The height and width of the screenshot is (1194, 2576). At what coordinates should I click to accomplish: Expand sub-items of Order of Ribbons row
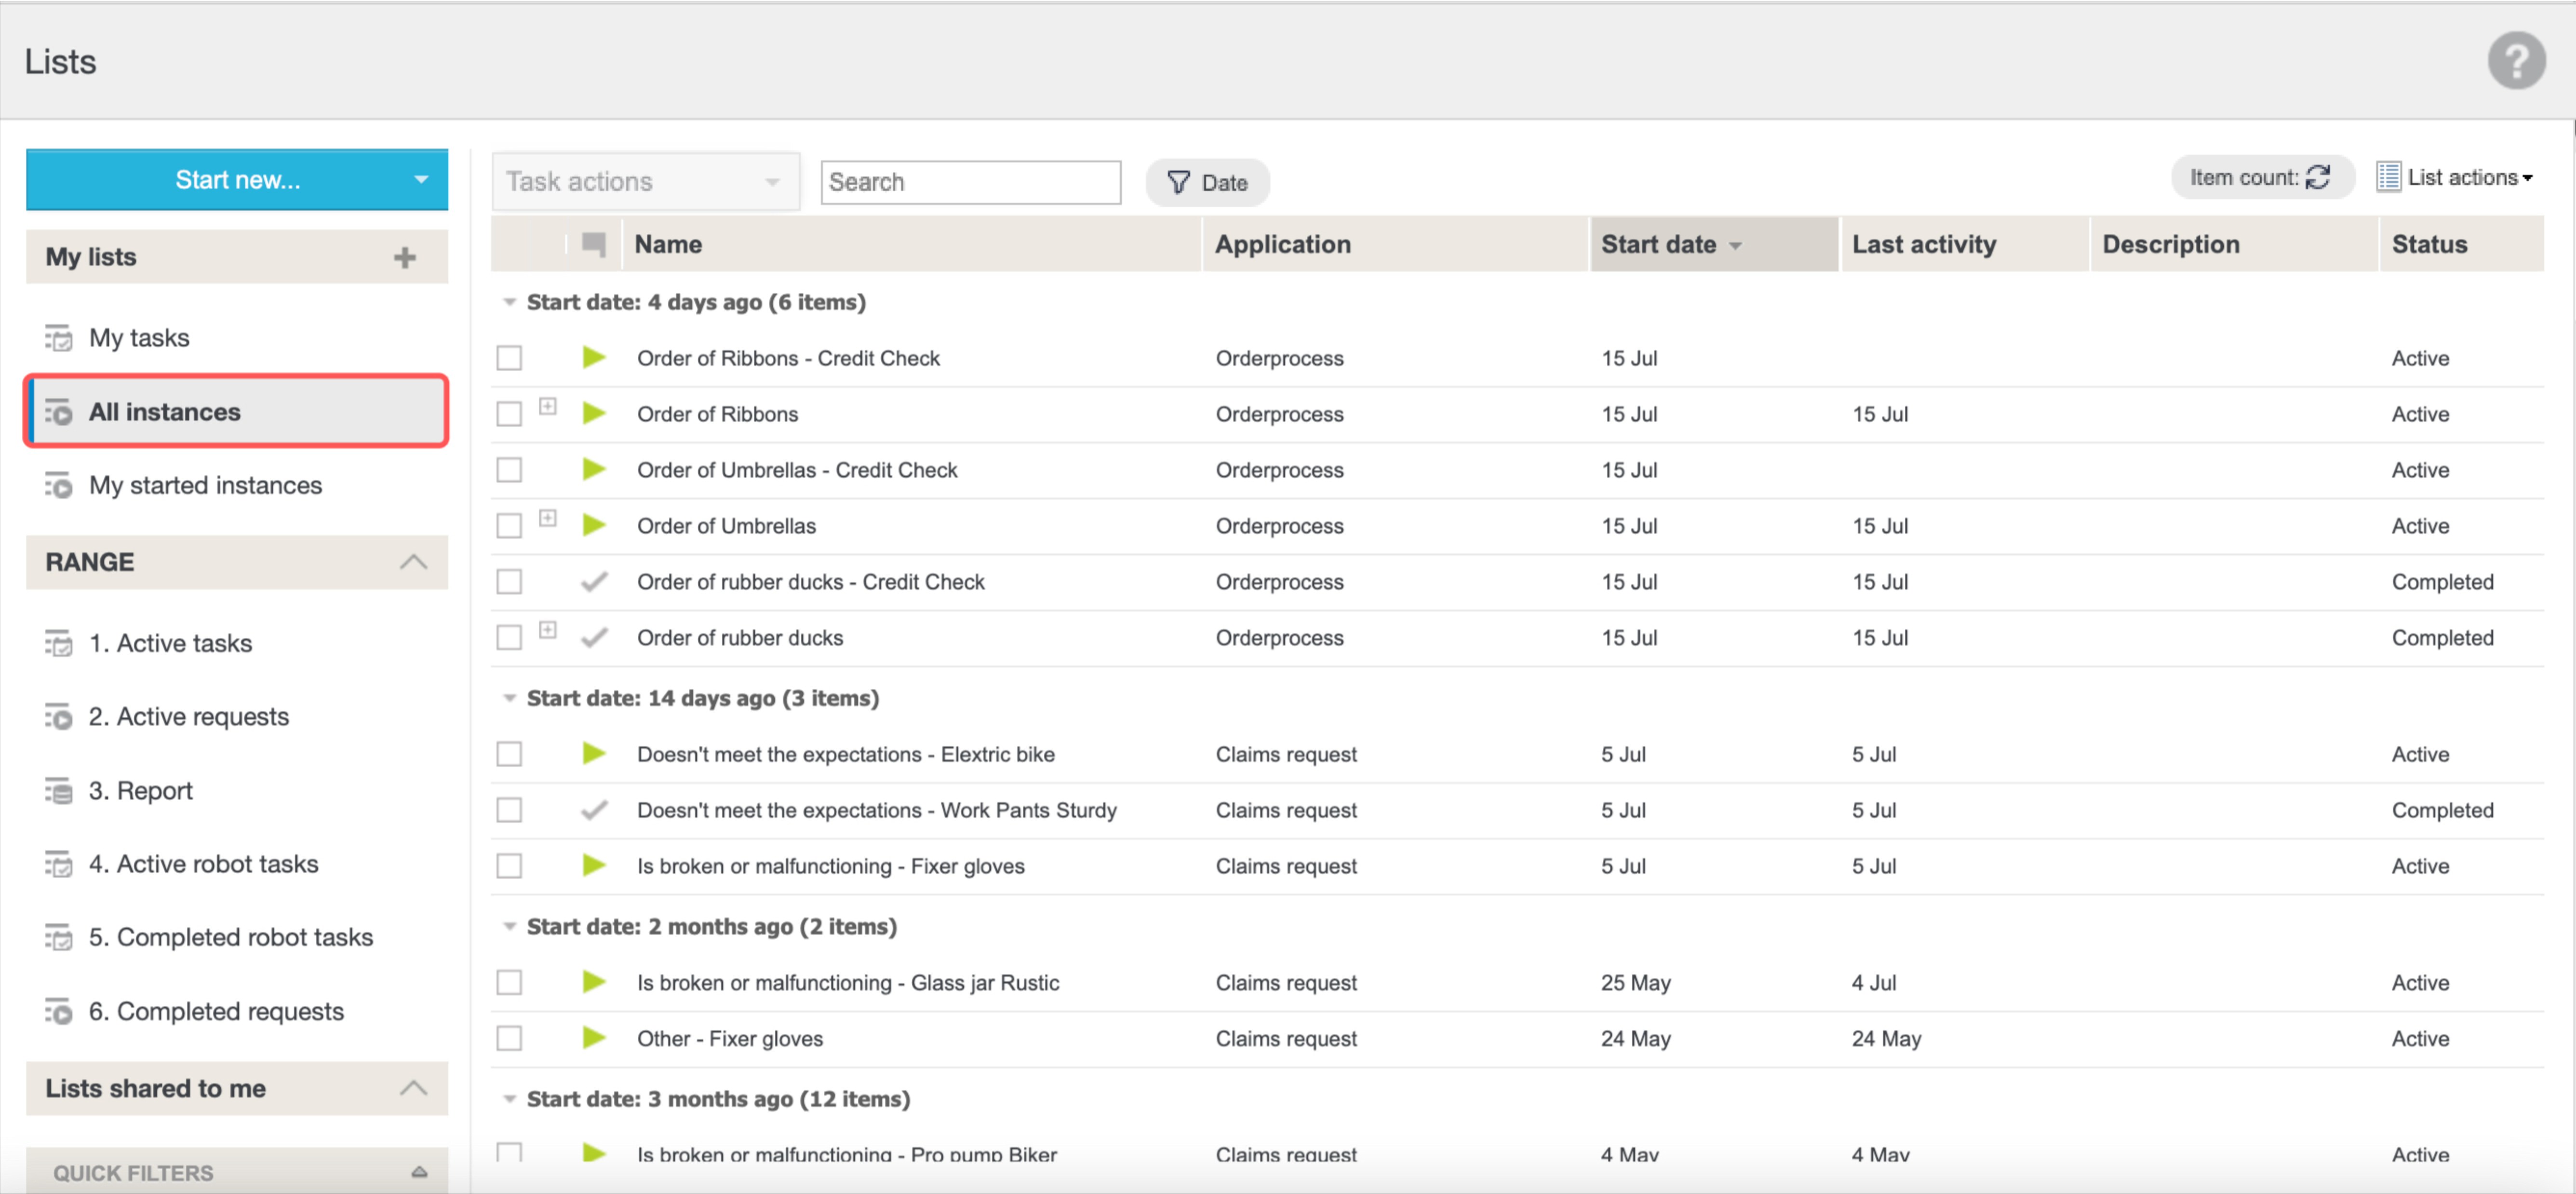pyautogui.click(x=547, y=406)
